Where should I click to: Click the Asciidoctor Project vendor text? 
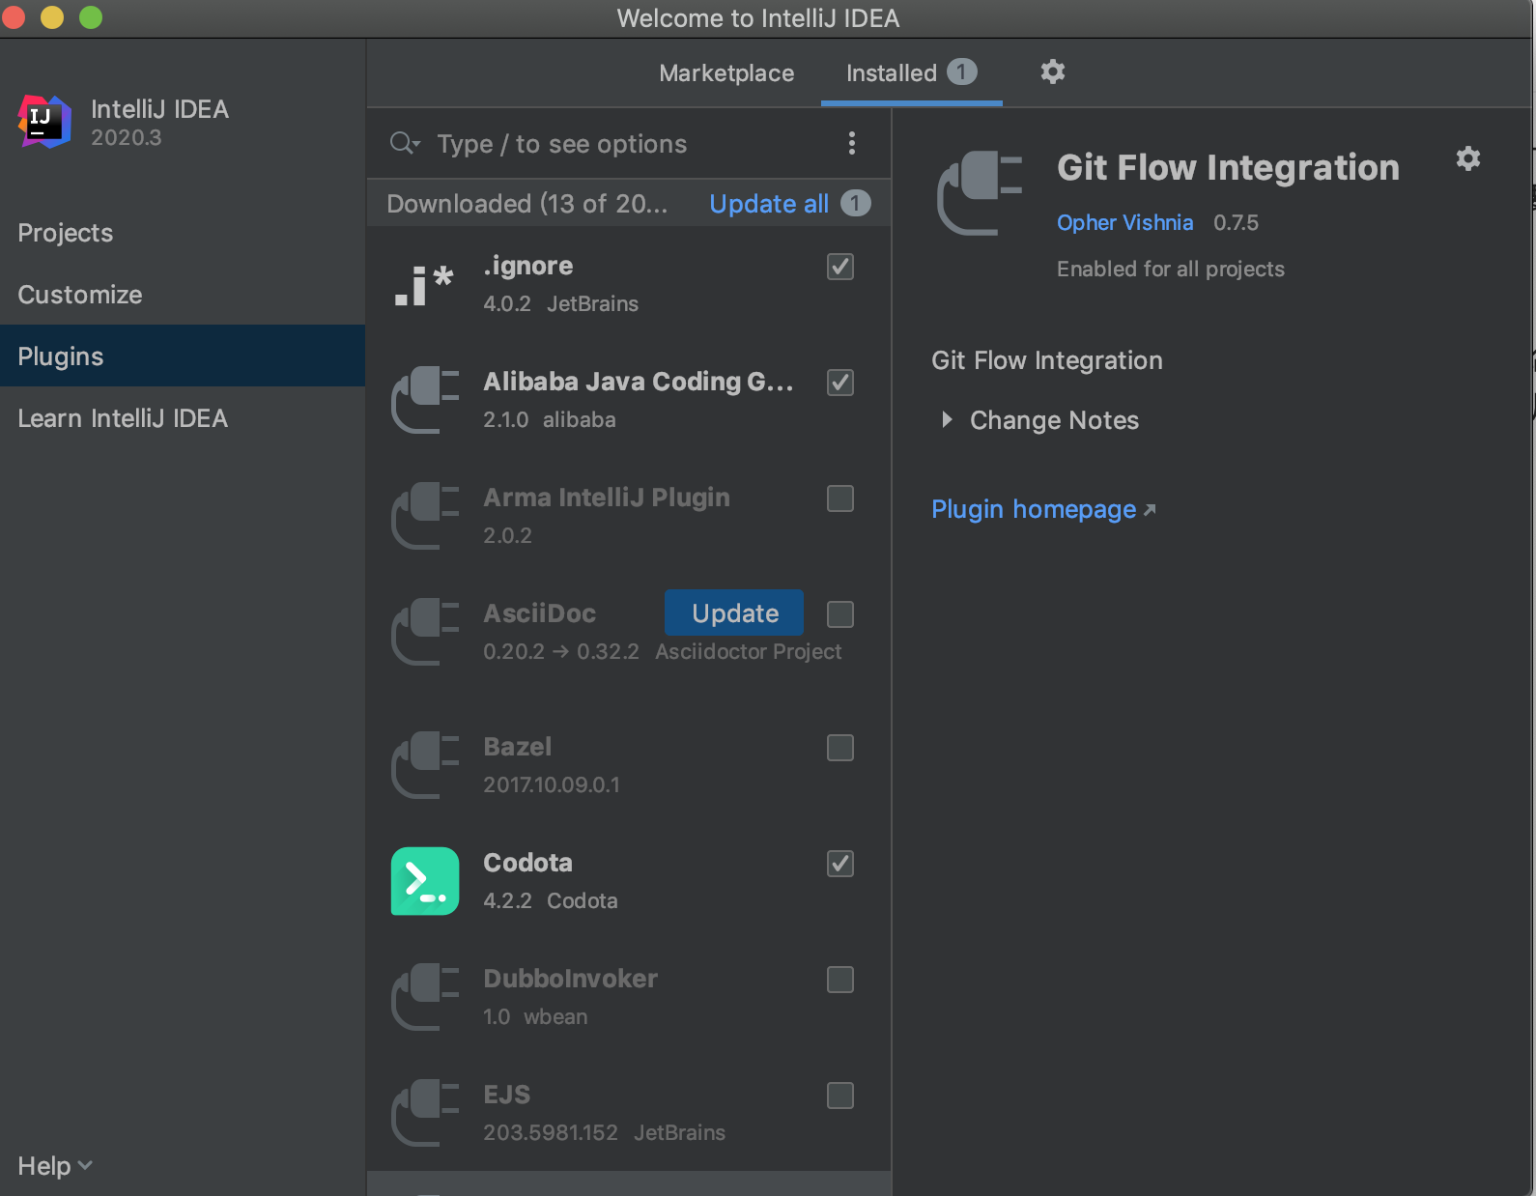748,651
